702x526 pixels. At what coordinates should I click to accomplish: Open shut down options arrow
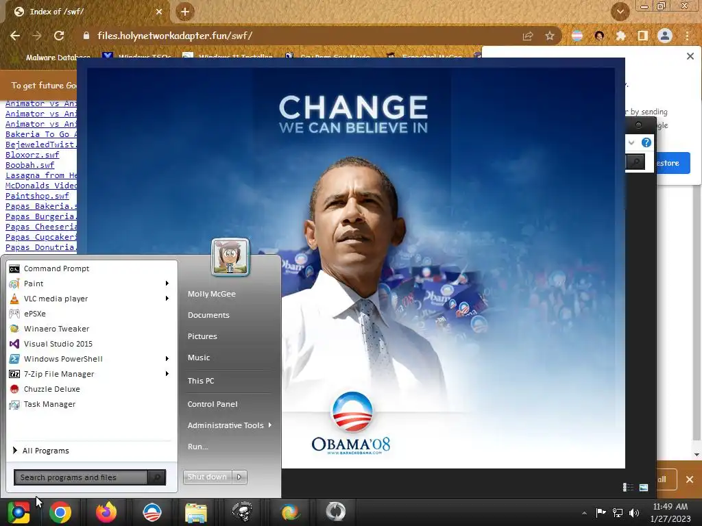point(239,477)
